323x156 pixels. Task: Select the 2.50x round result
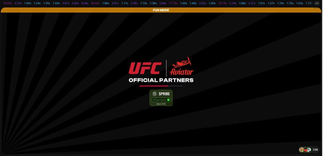[203, 3]
